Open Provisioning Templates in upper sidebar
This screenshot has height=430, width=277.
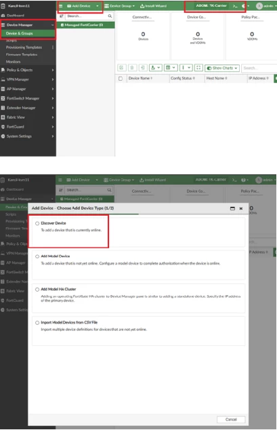click(24, 47)
